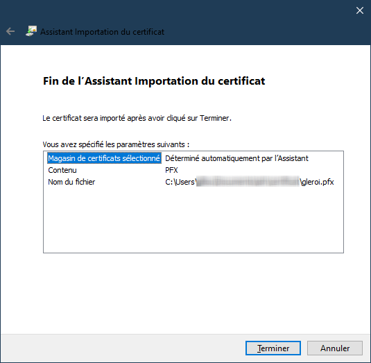Click the Terminer button
Viewport: 371px width, 363px height.
(x=273, y=348)
